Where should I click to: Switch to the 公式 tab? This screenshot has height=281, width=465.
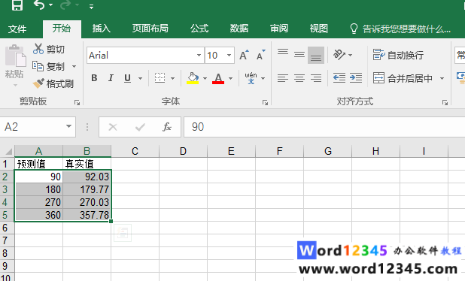point(199,29)
